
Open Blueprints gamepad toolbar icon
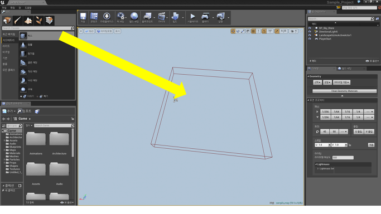[x=147, y=16]
